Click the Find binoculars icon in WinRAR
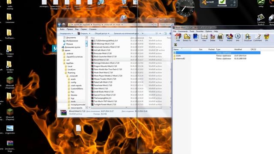This screenshot has width=274, height=154. click(221, 38)
